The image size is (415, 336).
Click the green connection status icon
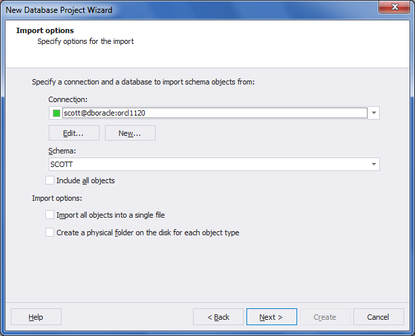[57, 113]
